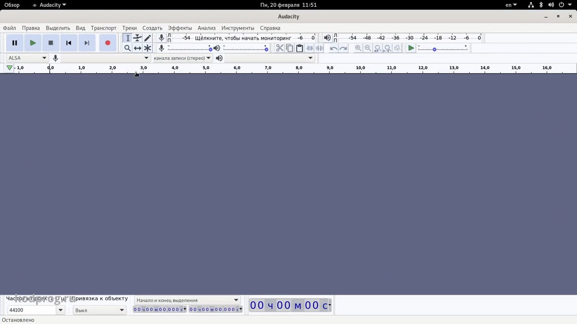Open the Справка menu
This screenshot has width=577, height=324.
point(270,28)
